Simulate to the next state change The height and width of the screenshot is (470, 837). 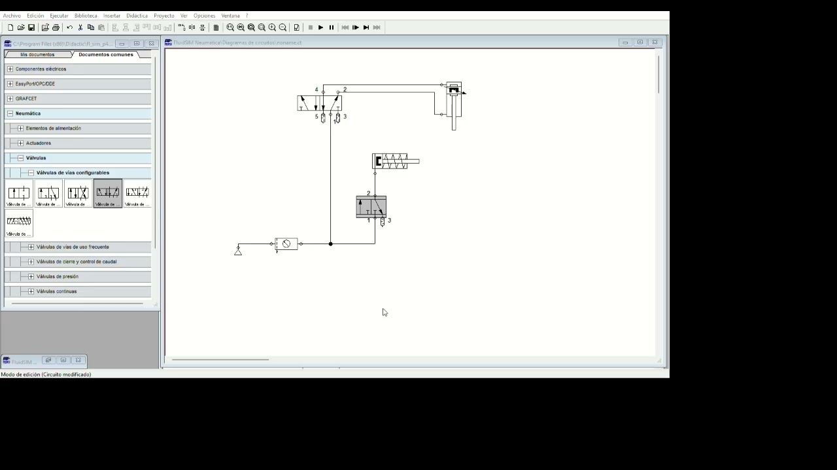[366, 27]
